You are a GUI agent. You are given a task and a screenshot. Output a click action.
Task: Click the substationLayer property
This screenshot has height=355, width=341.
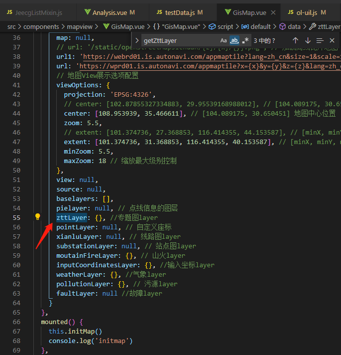[87, 246]
